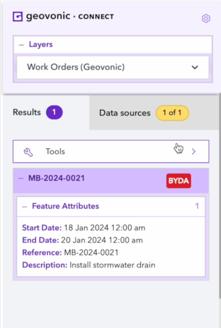Click the vertical scrollbar on the right edge
This screenshot has width=221, height=328.
(x=220, y=196)
